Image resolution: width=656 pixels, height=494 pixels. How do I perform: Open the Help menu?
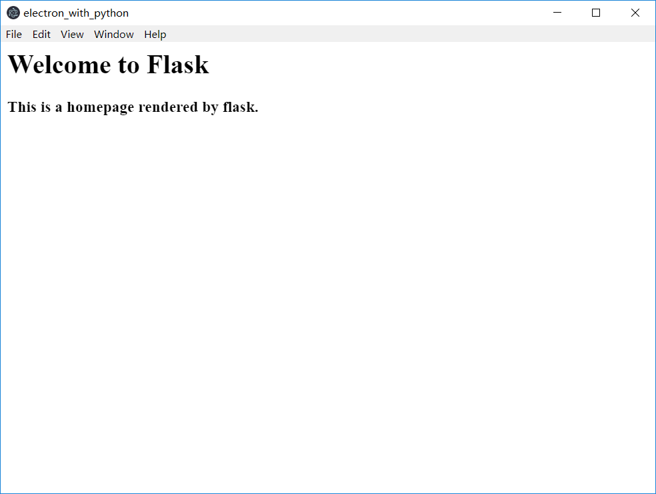pos(155,34)
